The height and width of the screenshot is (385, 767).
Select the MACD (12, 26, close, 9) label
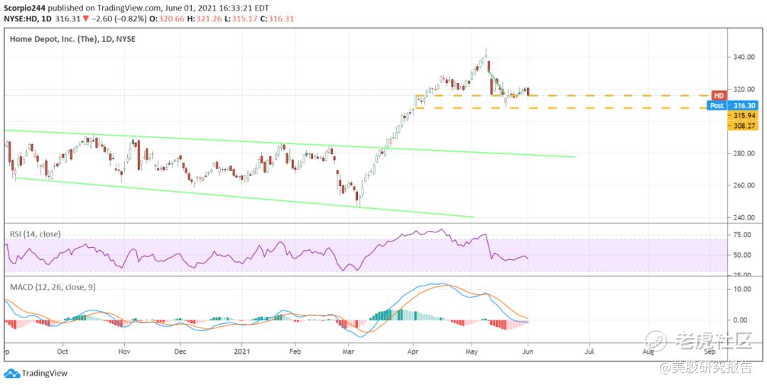coord(53,287)
